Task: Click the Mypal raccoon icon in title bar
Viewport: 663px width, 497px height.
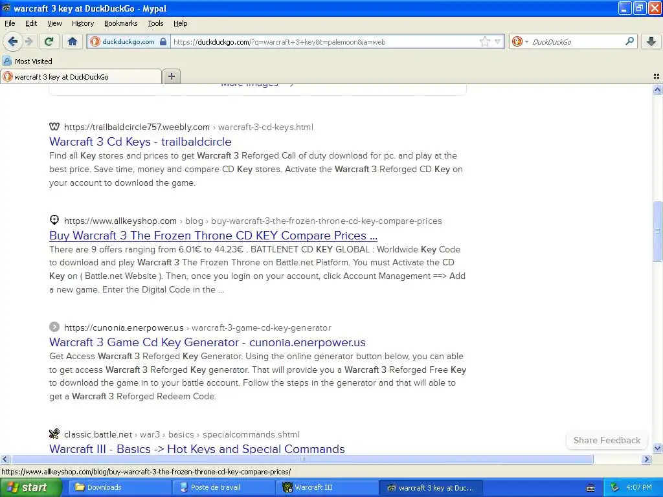Action: coord(6,8)
